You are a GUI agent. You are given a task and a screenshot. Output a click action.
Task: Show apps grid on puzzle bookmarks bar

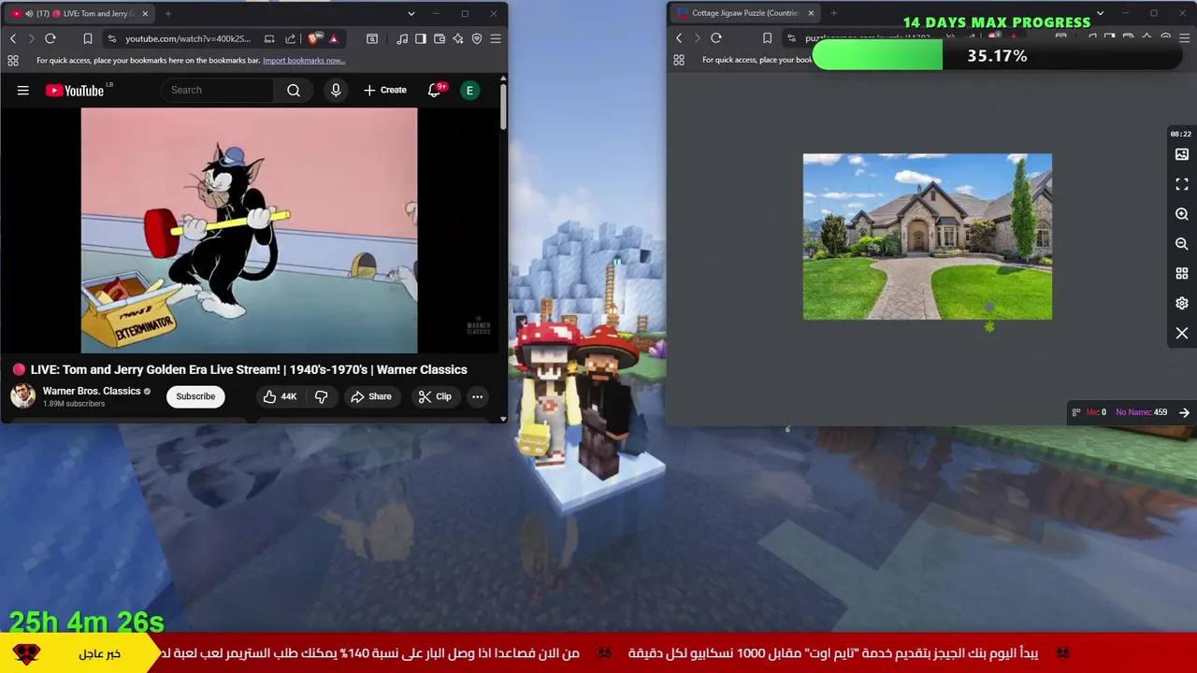(679, 60)
